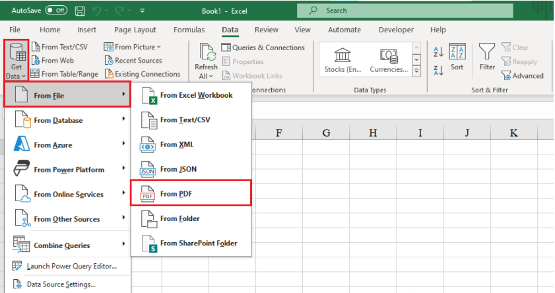Select the Data tab

[x=230, y=30]
